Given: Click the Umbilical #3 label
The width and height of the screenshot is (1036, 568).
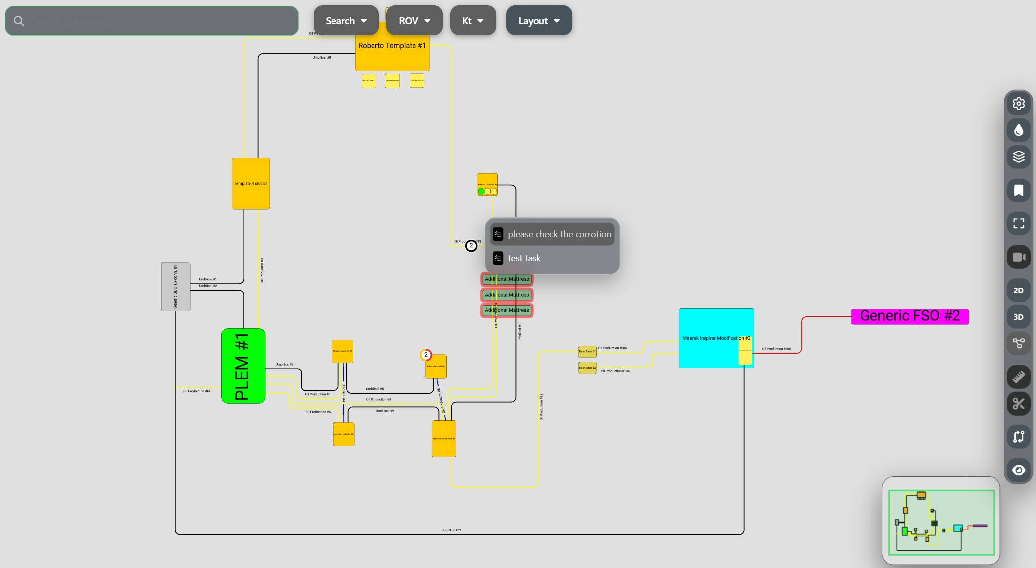Looking at the screenshot, I should [x=285, y=365].
